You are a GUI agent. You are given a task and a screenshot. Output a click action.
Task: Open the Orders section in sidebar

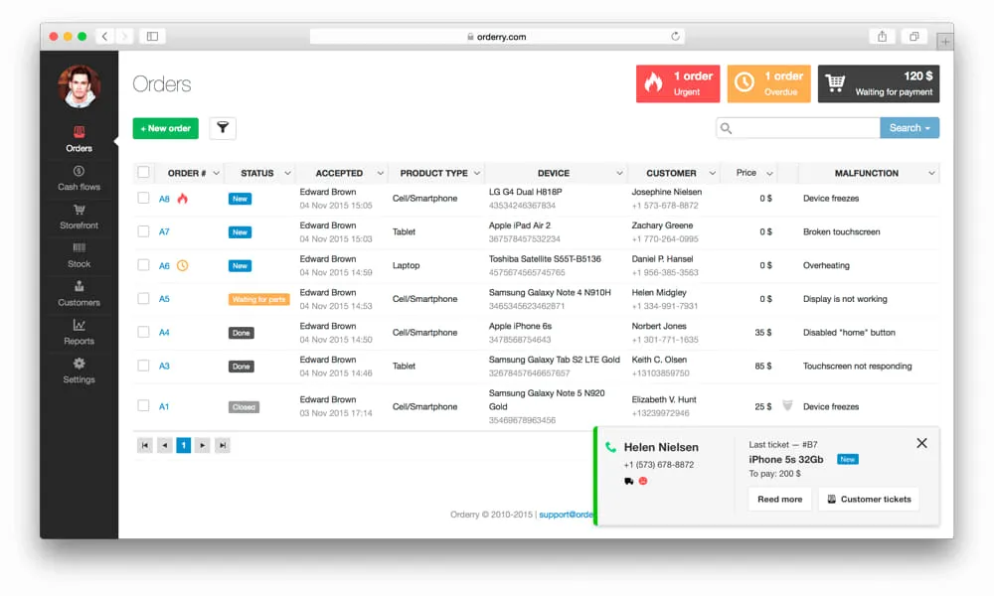(x=79, y=139)
